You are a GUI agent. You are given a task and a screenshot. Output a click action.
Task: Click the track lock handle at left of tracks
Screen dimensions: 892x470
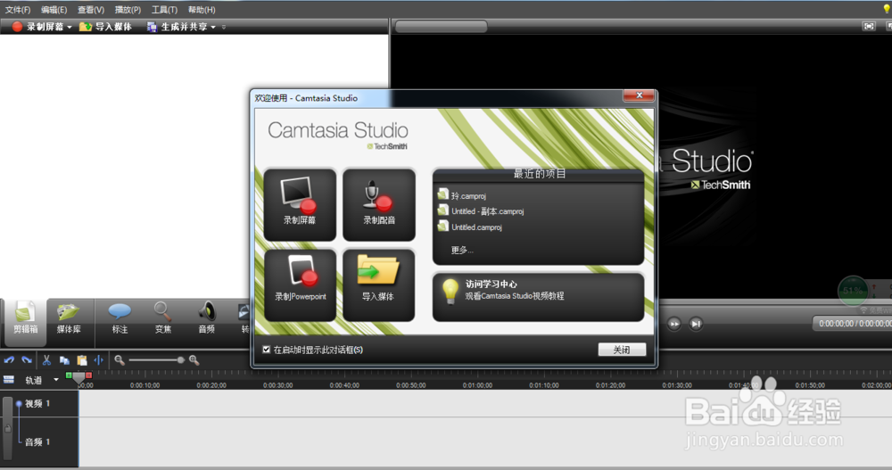tap(7, 428)
